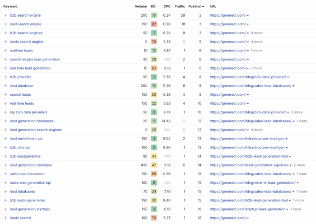This screenshot has width=316, height=224.
Task: Click the plus icon next to 'b2b provider'
Action: (x=5, y=77)
